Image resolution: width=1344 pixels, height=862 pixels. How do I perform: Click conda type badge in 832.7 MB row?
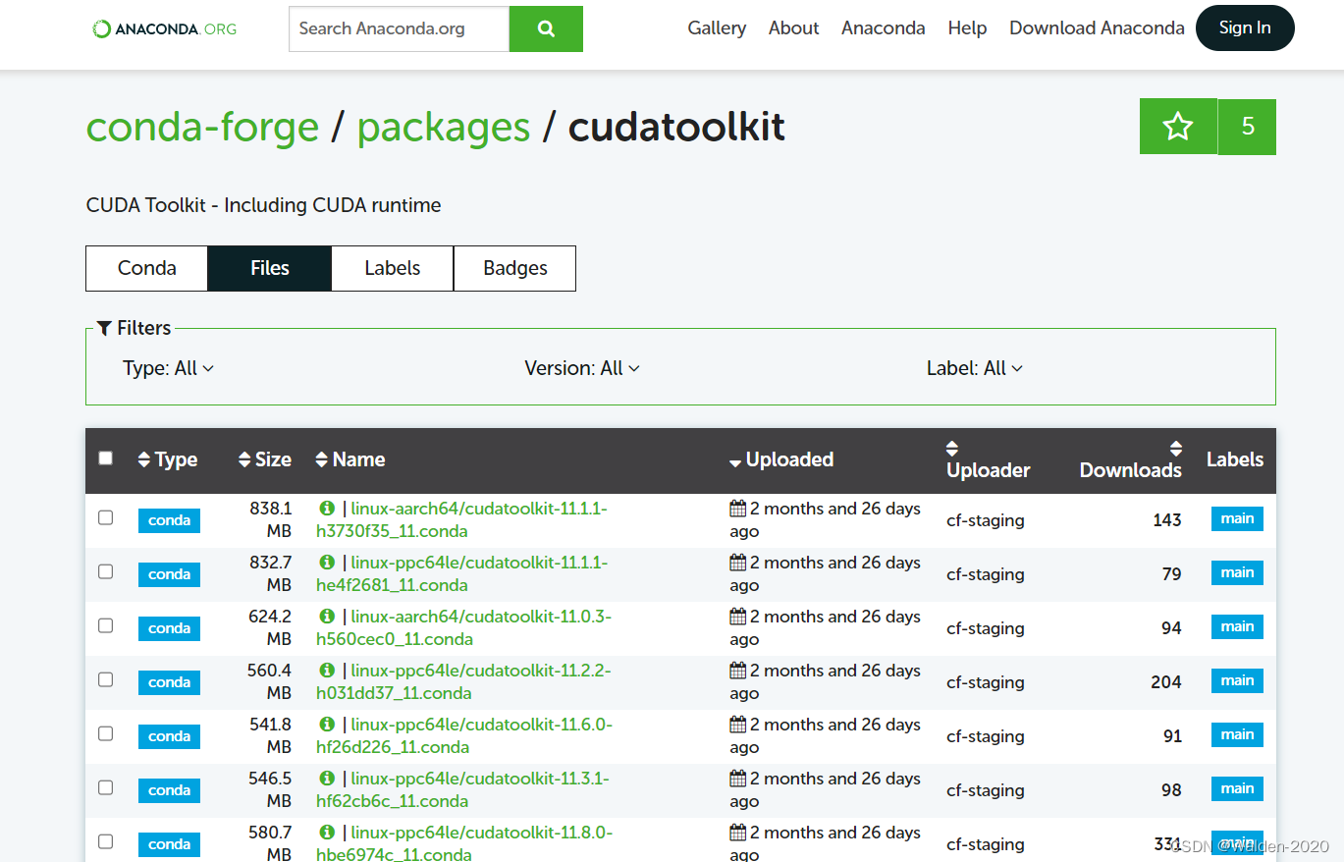click(169, 574)
